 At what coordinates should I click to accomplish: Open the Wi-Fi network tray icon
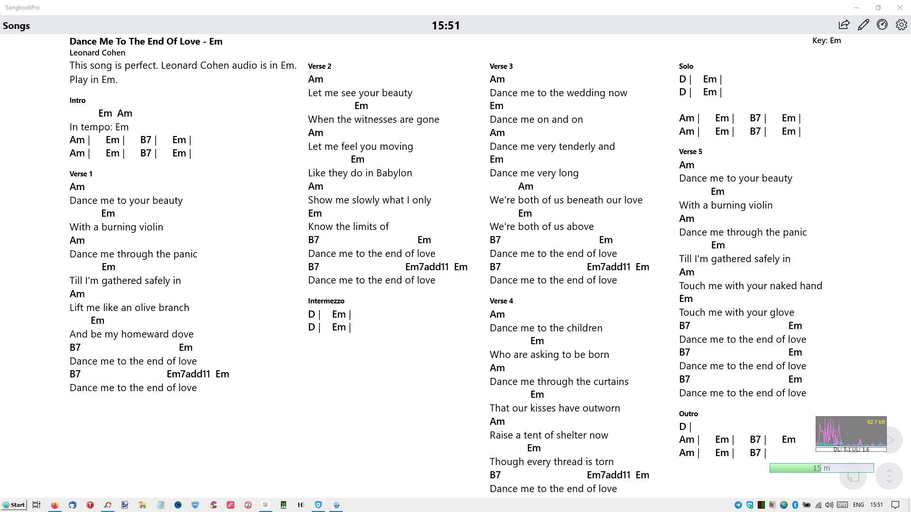818,505
